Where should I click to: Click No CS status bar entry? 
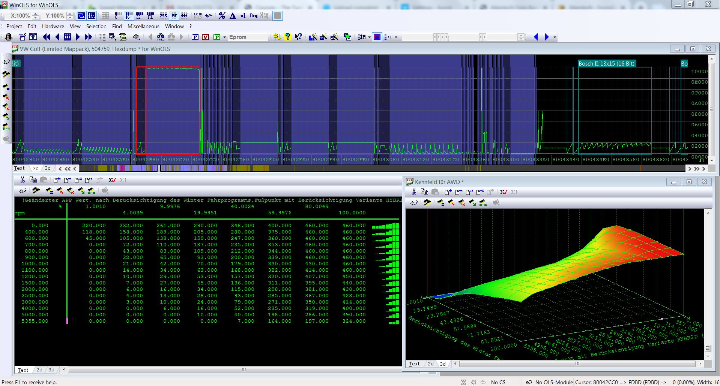(498, 382)
